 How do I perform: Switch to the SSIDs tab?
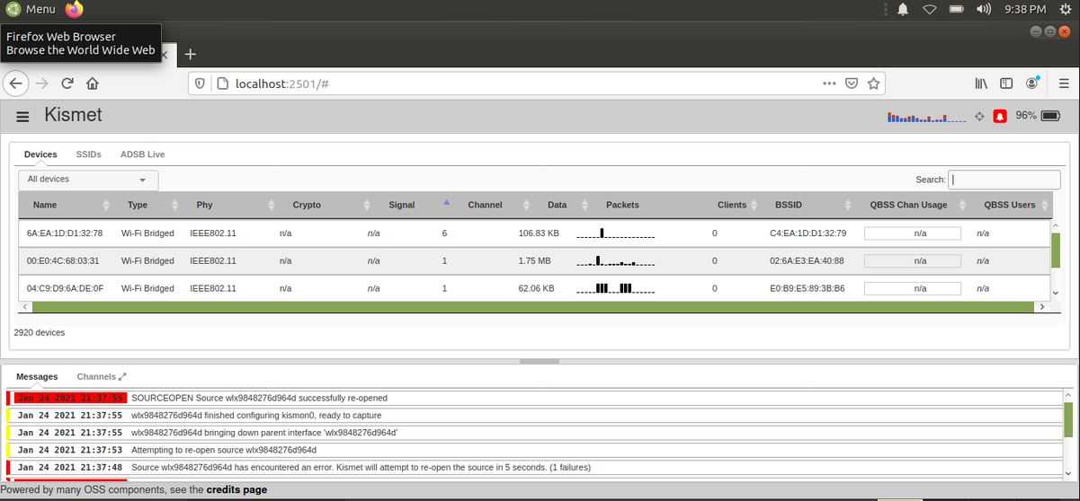(88, 154)
